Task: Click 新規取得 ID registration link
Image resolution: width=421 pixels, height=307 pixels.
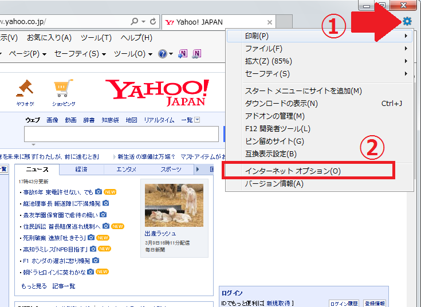Action: pos(278,303)
